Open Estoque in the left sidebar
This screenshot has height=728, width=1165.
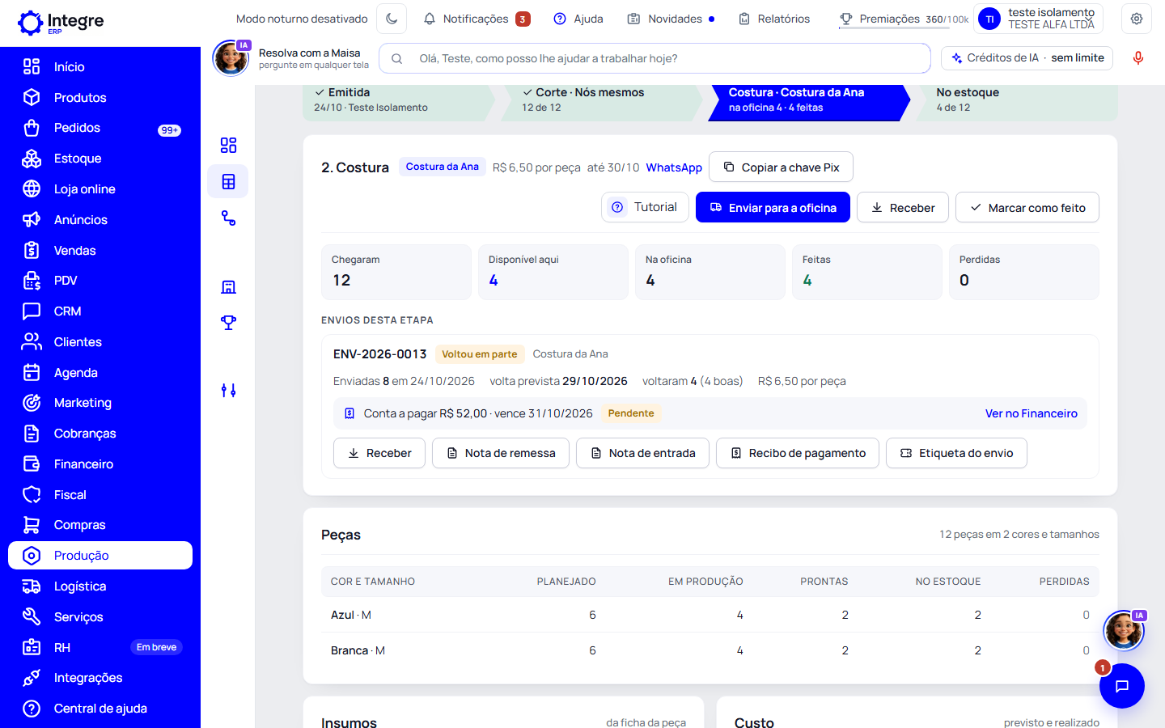tap(100, 159)
